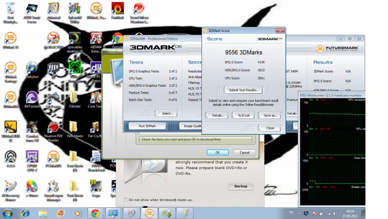Click Save as in the Score dialog

pyautogui.click(x=270, y=115)
